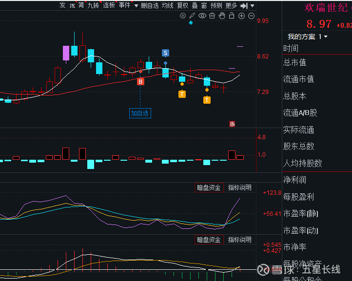The image size is (352, 281).
Task: Toggle the chart lock icon
Action: [x=232, y=16]
